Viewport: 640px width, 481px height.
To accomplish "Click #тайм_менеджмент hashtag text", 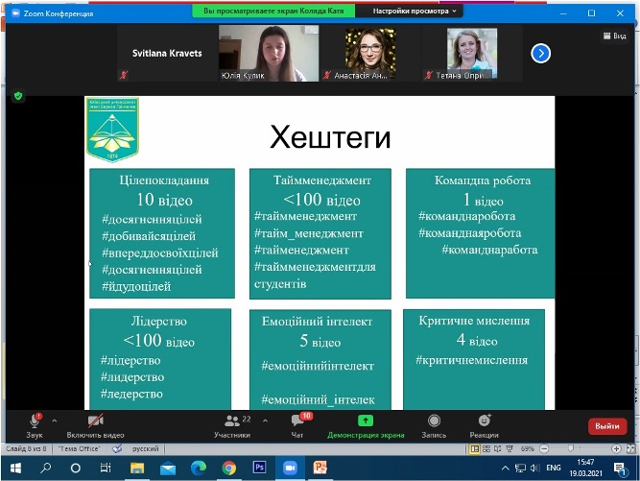I will [x=309, y=233].
